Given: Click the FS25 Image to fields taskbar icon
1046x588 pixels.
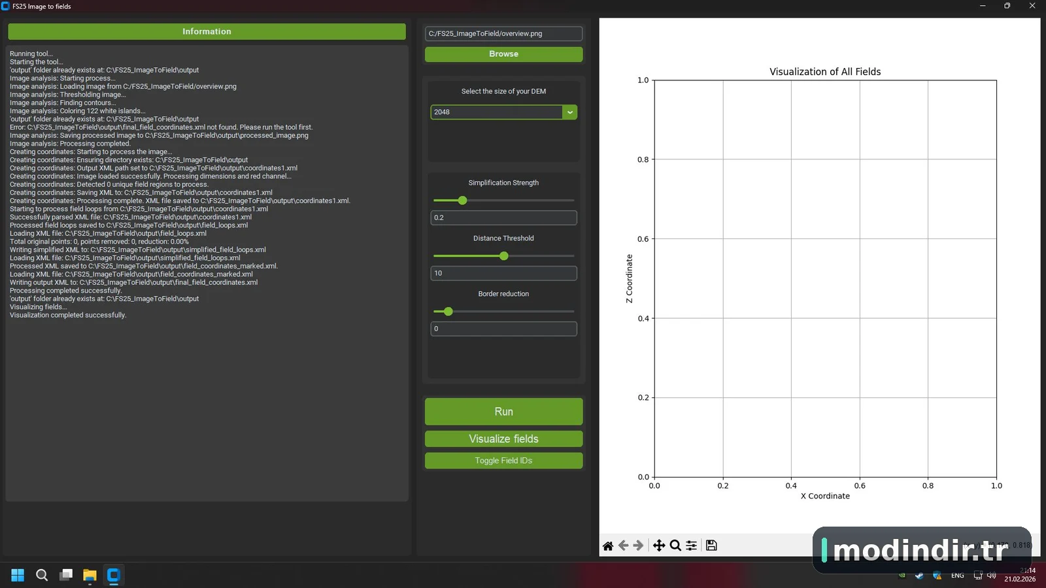Looking at the screenshot, I should click(114, 575).
